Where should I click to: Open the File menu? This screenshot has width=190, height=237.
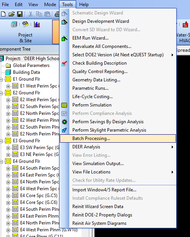(x=5, y=5)
